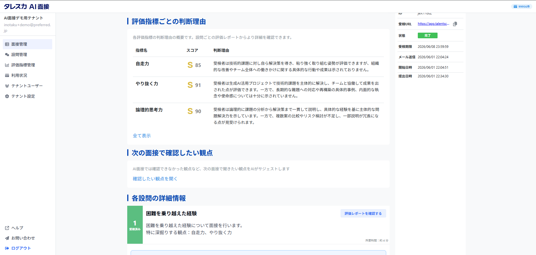
Task: Click the やり抜く力 indicator name
Action: click(x=147, y=84)
